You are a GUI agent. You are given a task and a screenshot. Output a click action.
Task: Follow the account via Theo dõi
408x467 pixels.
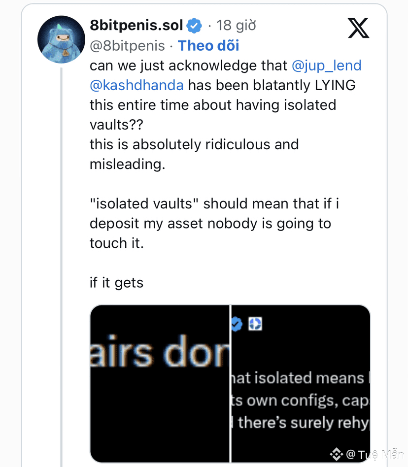[x=208, y=46]
